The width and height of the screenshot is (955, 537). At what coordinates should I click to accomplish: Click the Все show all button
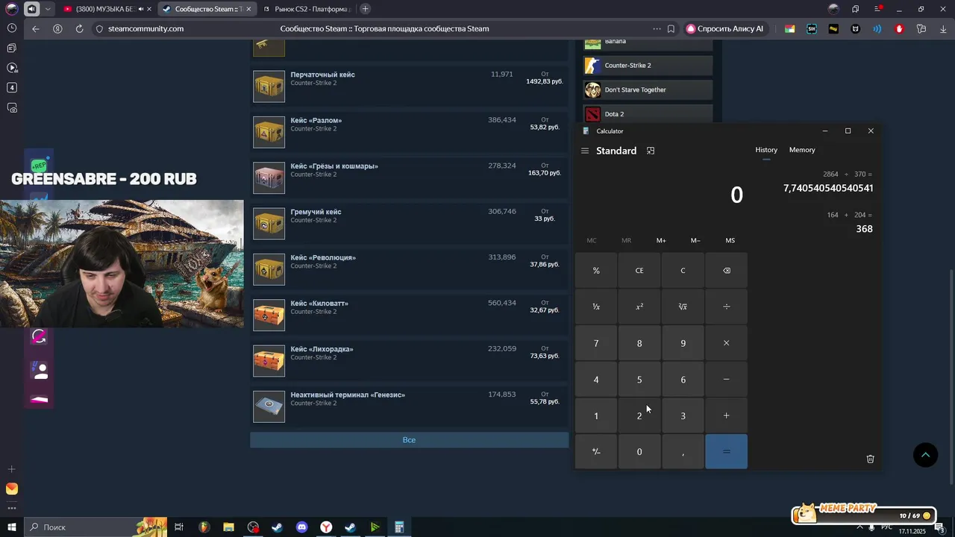click(409, 440)
